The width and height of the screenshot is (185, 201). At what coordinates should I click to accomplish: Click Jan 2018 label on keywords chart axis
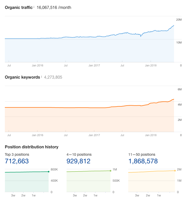pyautogui.click(x=151, y=135)
